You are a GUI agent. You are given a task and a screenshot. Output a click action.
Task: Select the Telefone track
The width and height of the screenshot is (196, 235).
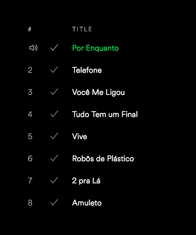[87, 70]
